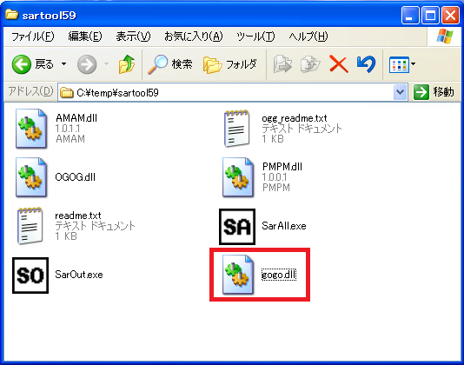The width and height of the screenshot is (464, 365).
Task: Click the 移動 Go button
Action: pos(434,92)
